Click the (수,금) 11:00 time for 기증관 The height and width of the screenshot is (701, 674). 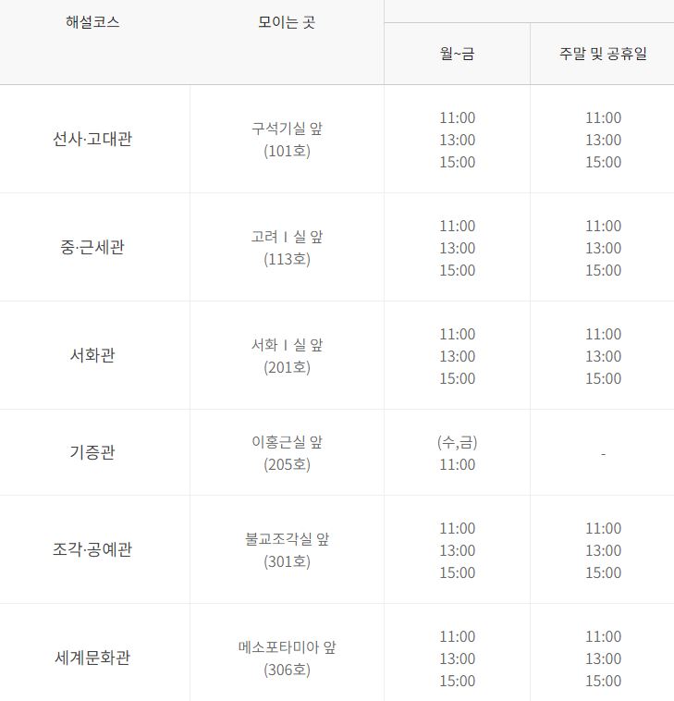coord(457,454)
